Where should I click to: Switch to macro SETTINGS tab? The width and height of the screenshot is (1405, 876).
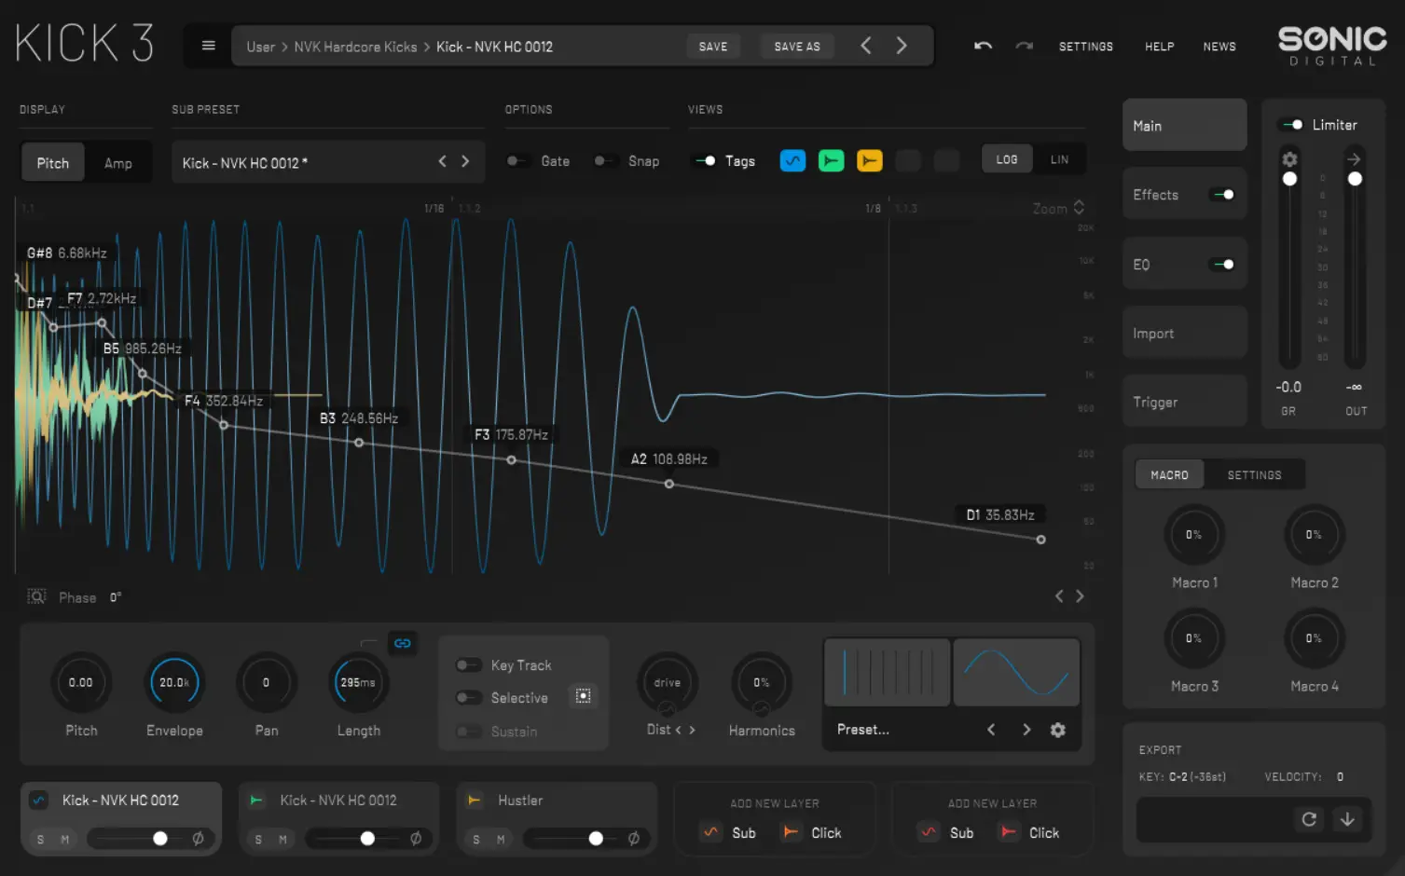click(1254, 474)
